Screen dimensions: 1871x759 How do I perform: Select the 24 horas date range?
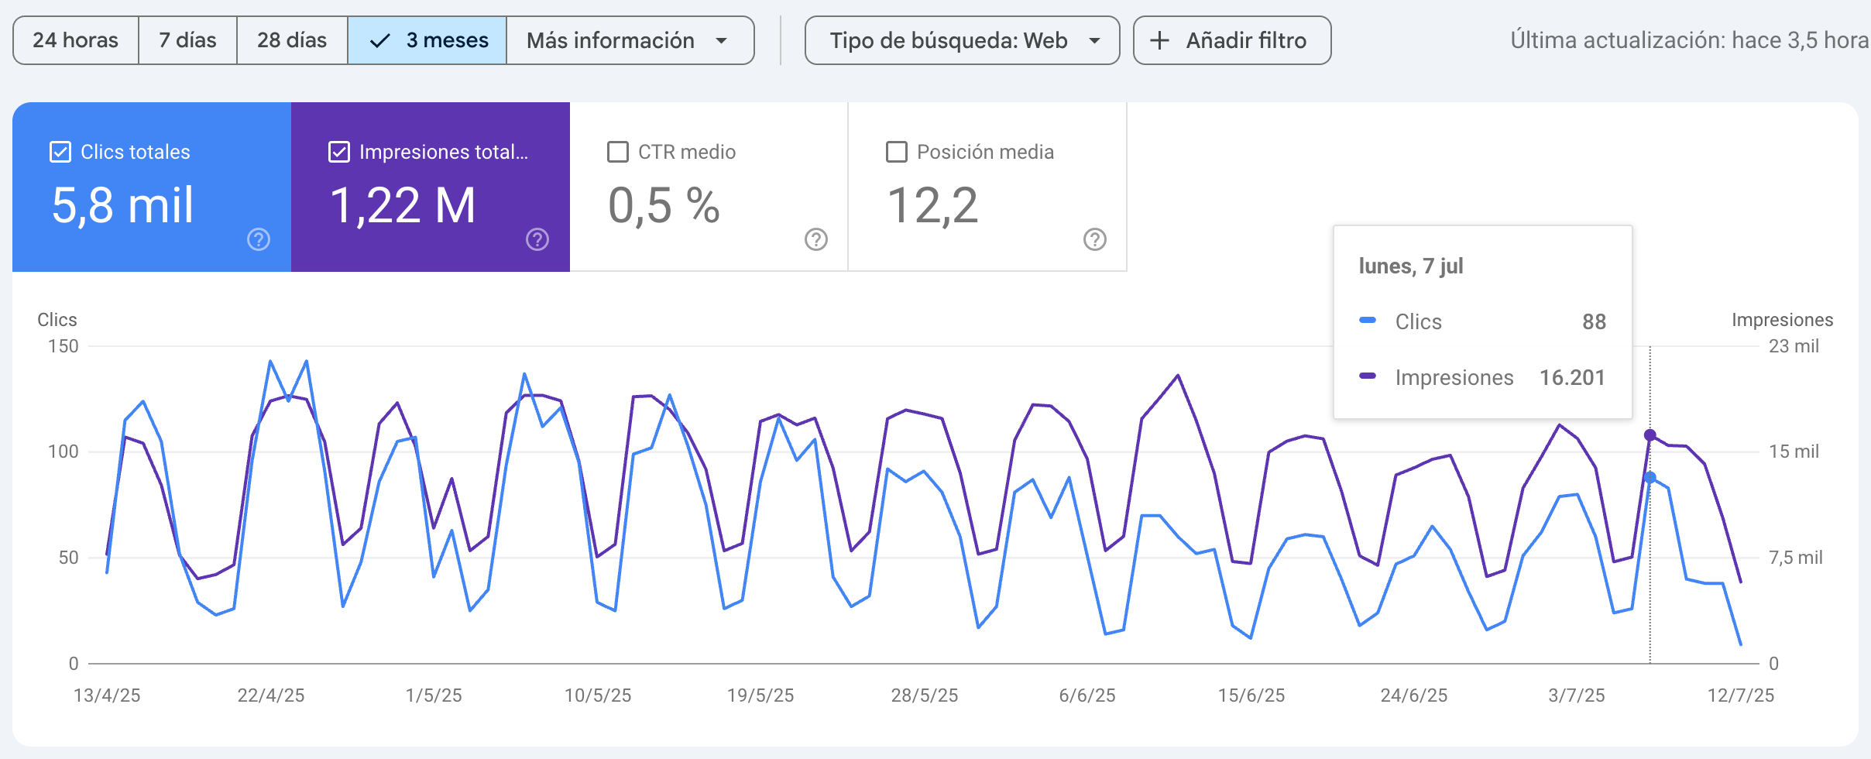[76, 40]
